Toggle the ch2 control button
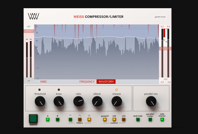 [x=124, y=119]
